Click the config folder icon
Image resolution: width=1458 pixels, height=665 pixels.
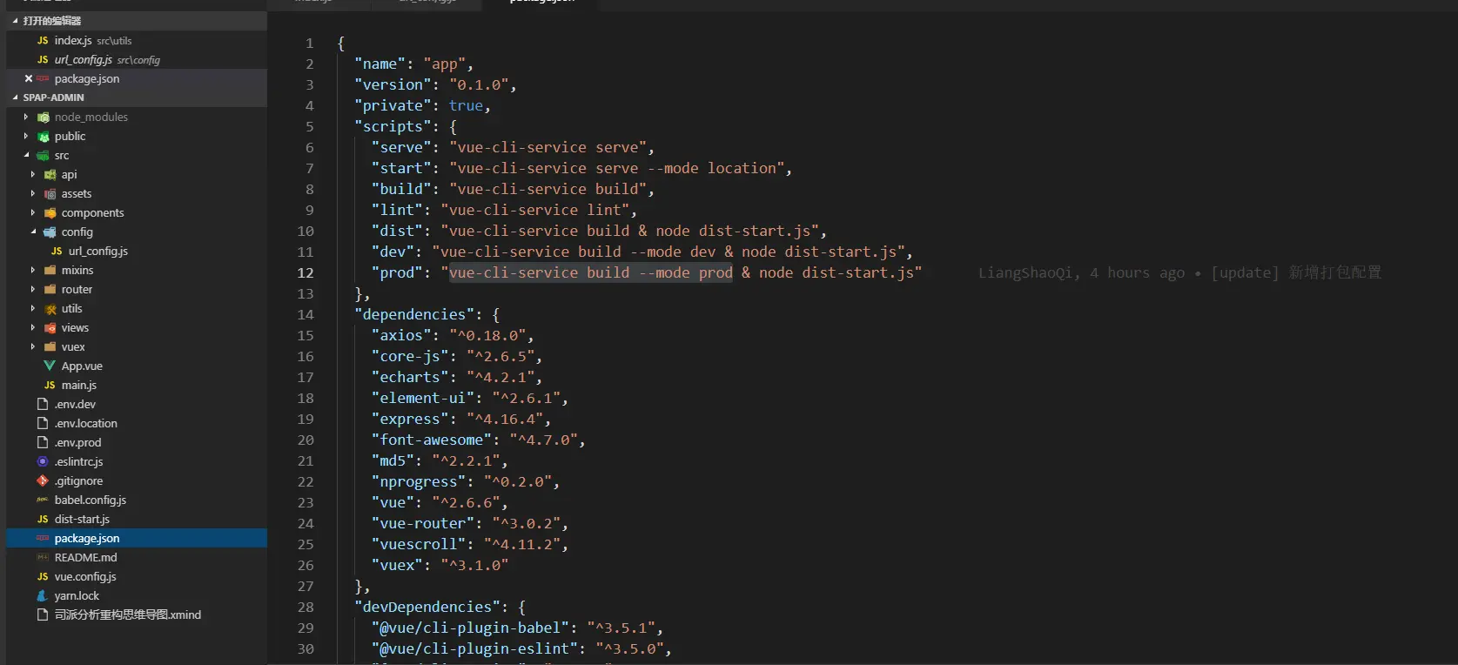pos(50,232)
